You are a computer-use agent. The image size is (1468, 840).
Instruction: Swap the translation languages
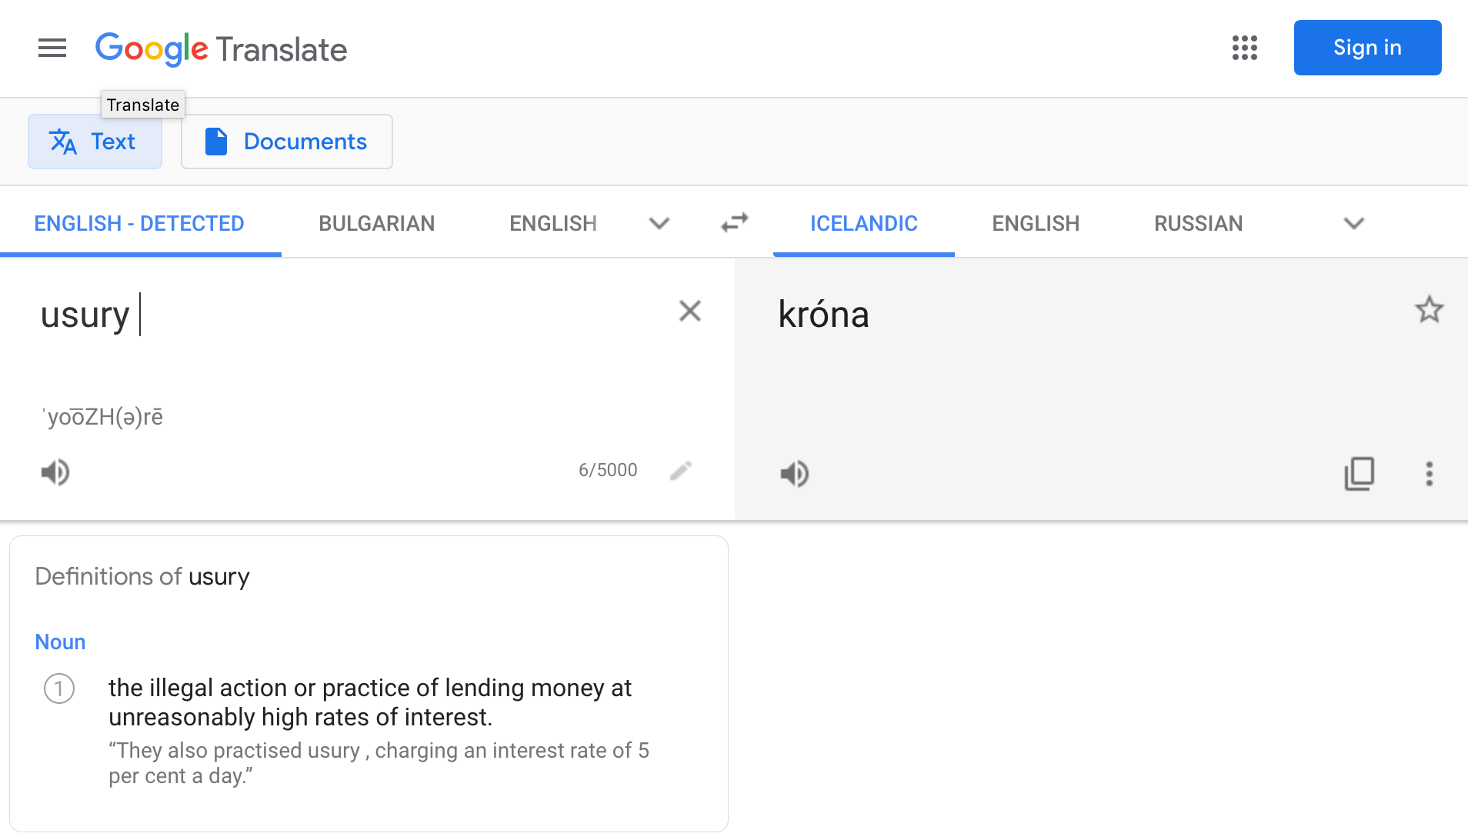pos(732,222)
